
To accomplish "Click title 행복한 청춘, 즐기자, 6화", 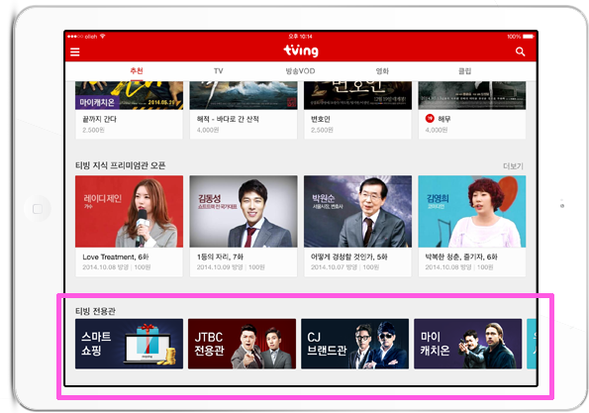I will pyautogui.click(x=461, y=258).
